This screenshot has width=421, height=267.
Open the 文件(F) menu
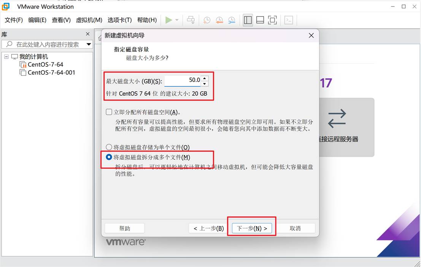pos(14,20)
